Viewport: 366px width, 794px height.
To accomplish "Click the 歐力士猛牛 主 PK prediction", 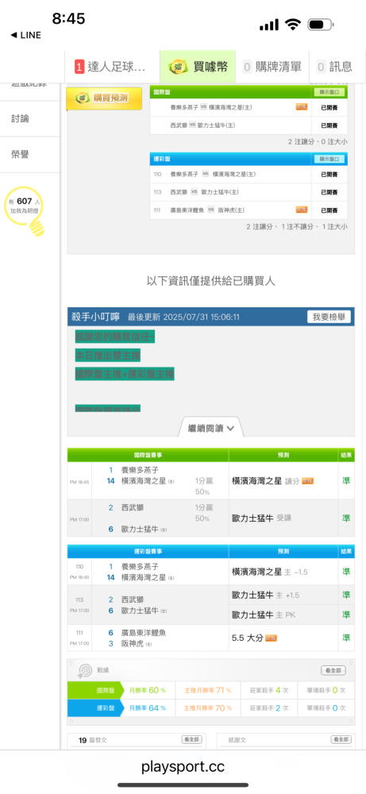I will click(x=264, y=615).
